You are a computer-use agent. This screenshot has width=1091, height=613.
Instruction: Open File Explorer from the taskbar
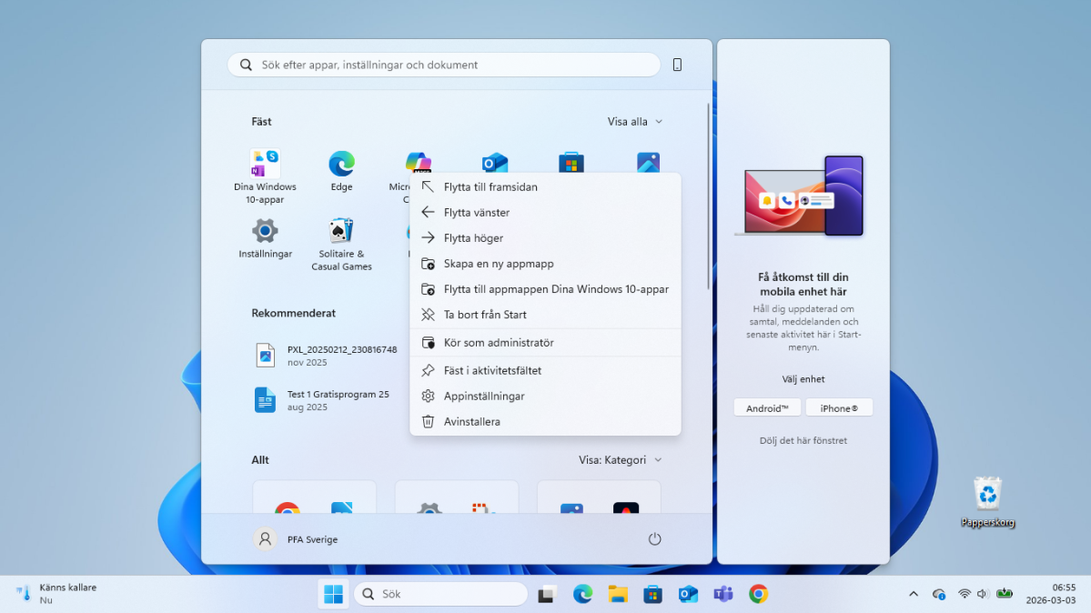618,594
